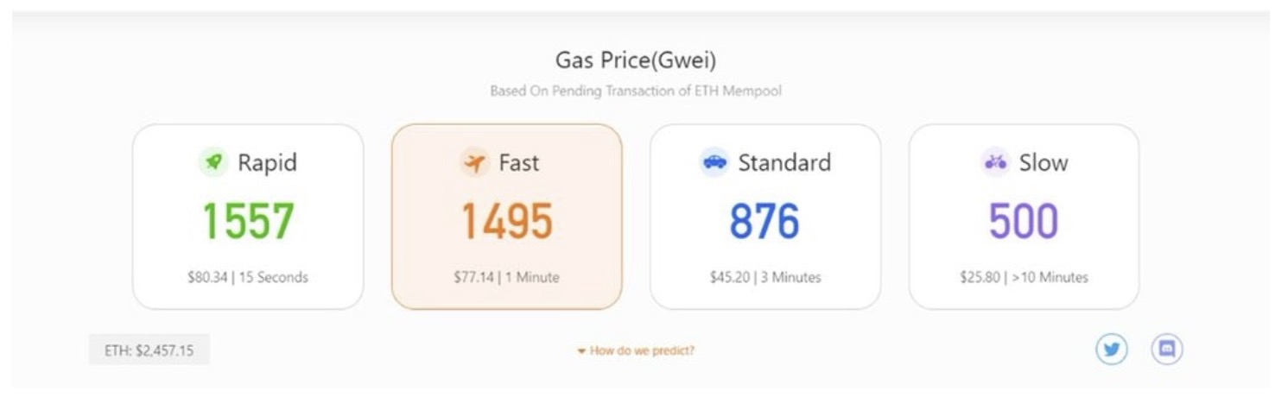
Task: Click the rocket icon beside Rapid
Action: (x=213, y=162)
